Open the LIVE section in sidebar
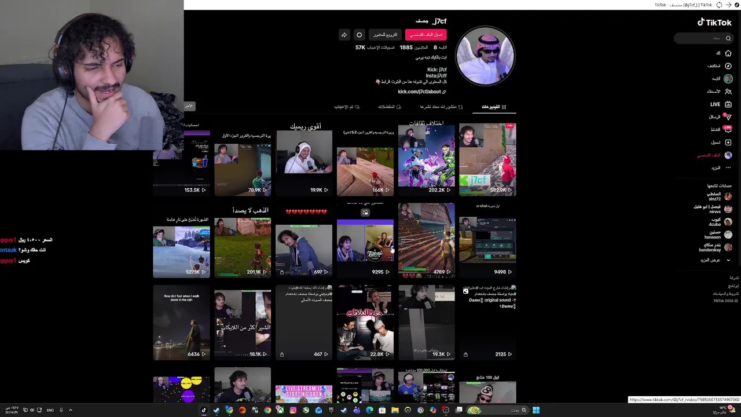This screenshot has height=417, width=741. point(721,104)
